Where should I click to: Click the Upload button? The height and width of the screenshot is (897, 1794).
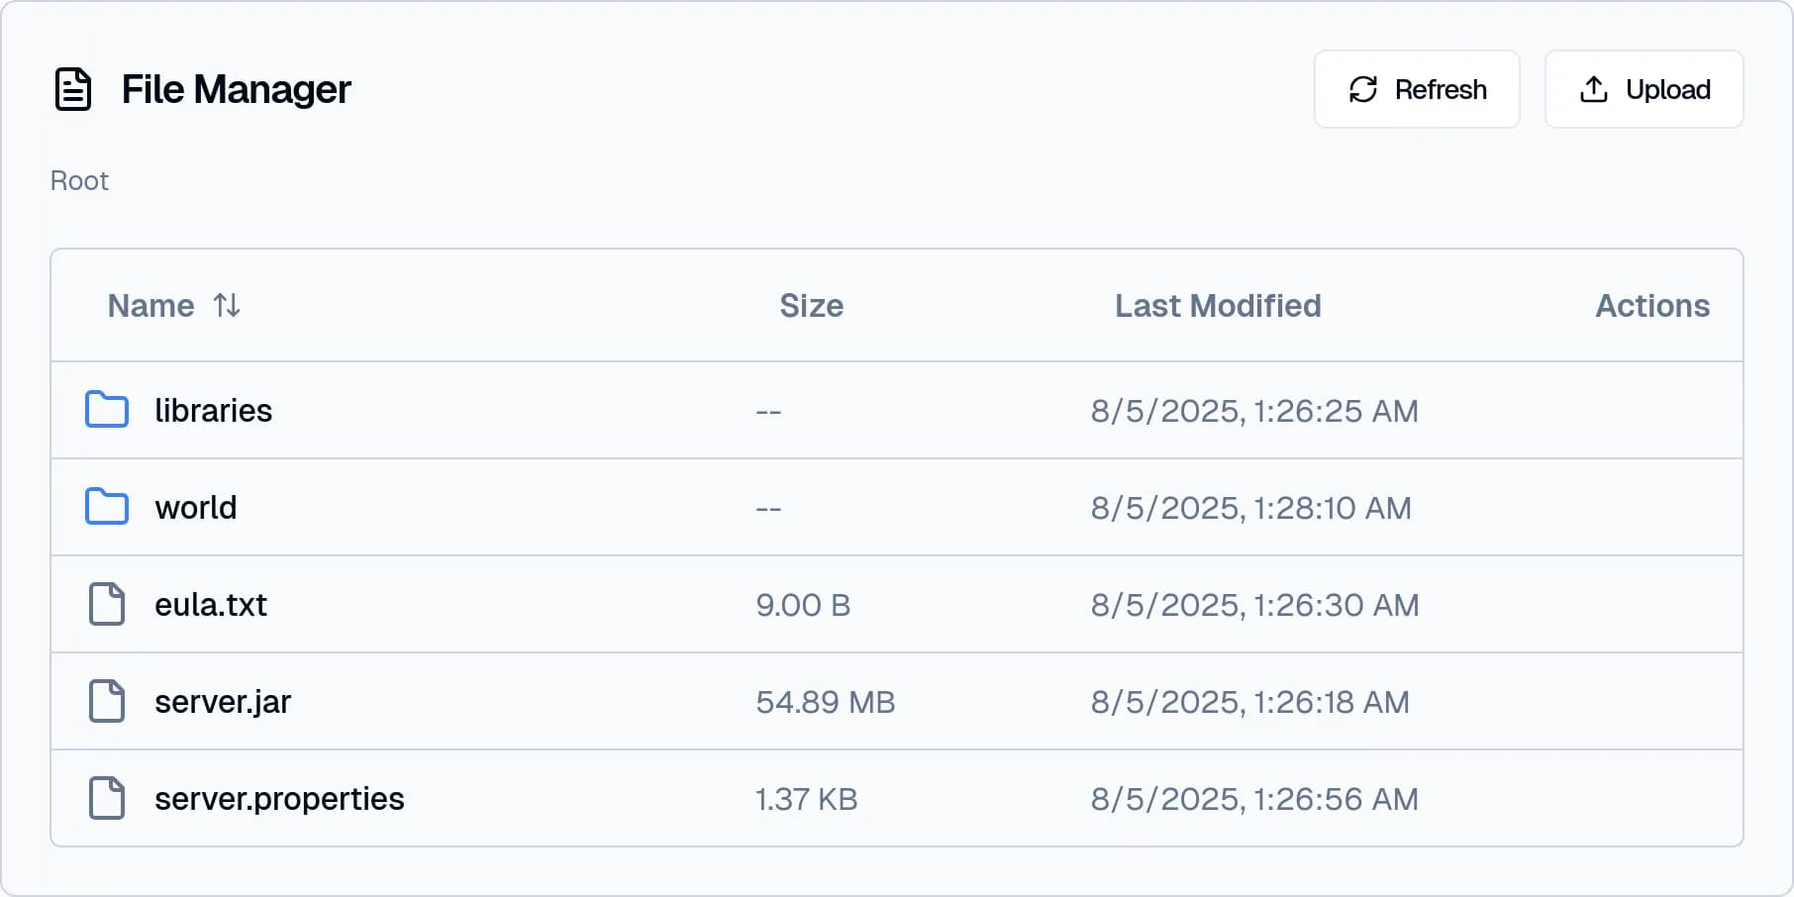(1644, 89)
